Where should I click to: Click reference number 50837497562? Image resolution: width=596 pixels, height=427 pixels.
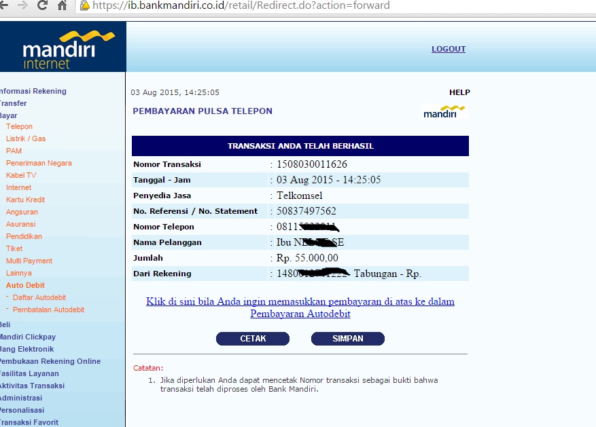(306, 210)
